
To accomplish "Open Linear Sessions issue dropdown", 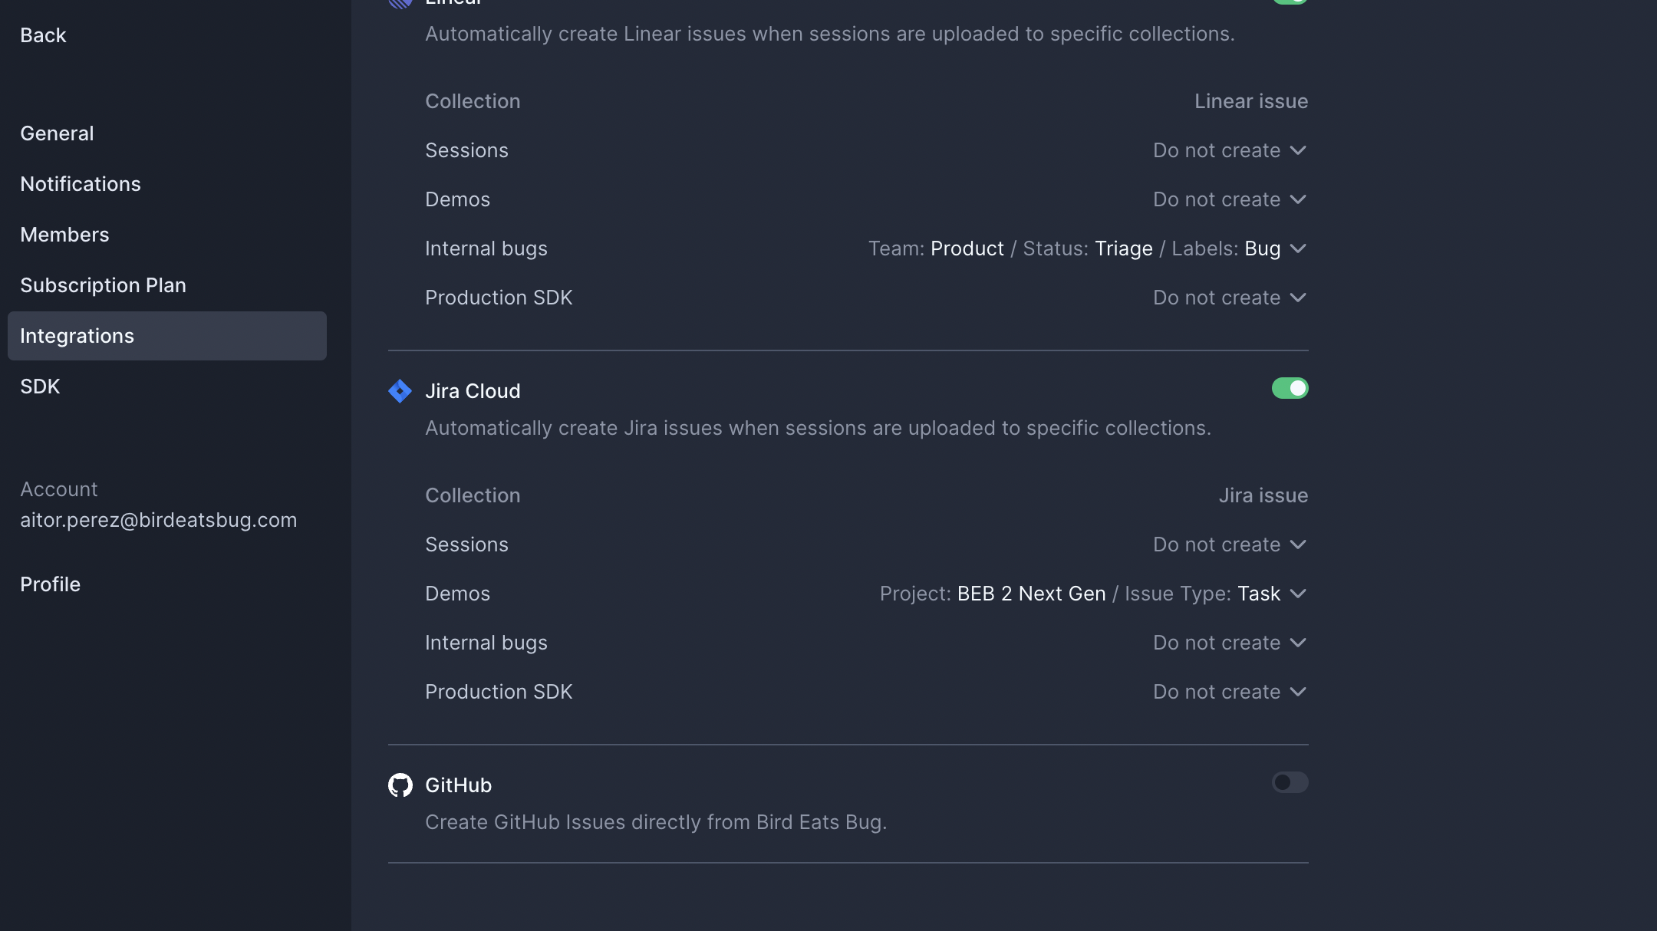I will pos(1230,150).
